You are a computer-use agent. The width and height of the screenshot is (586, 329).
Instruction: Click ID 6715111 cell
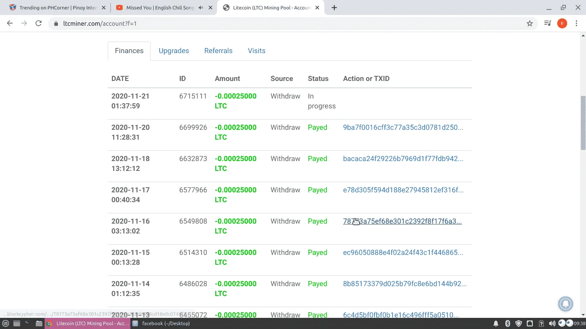tap(193, 96)
